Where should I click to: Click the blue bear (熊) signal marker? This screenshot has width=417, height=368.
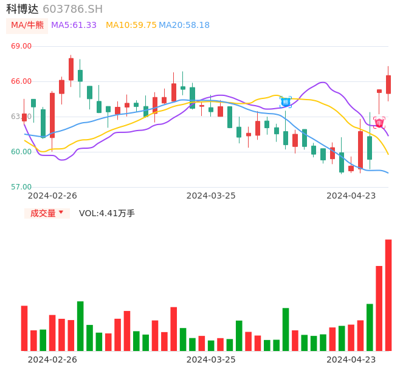pyautogui.click(x=285, y=102)
